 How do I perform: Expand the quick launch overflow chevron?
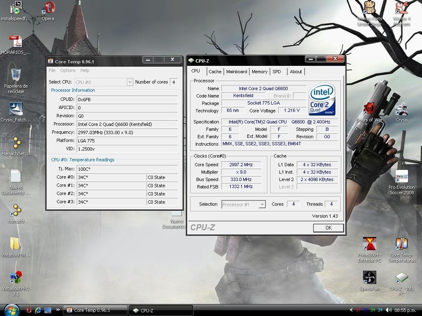coord(58,310)
